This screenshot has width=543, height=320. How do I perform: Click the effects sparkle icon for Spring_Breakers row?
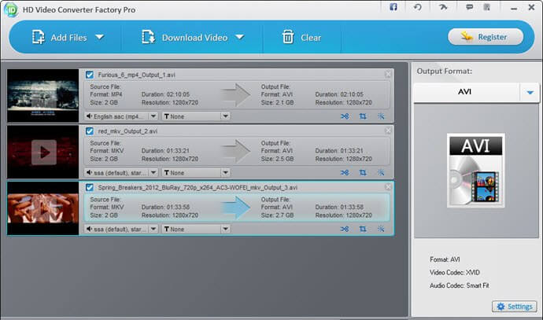tap(381, 229)
